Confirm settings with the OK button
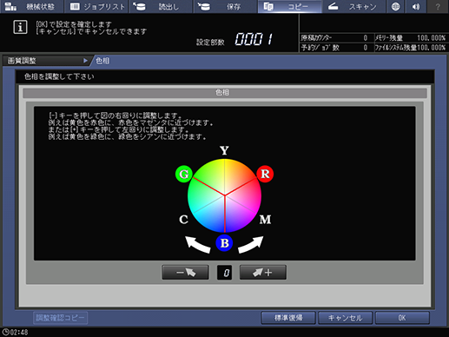Viewport: 449px width, 337px height. click(402, 318)
